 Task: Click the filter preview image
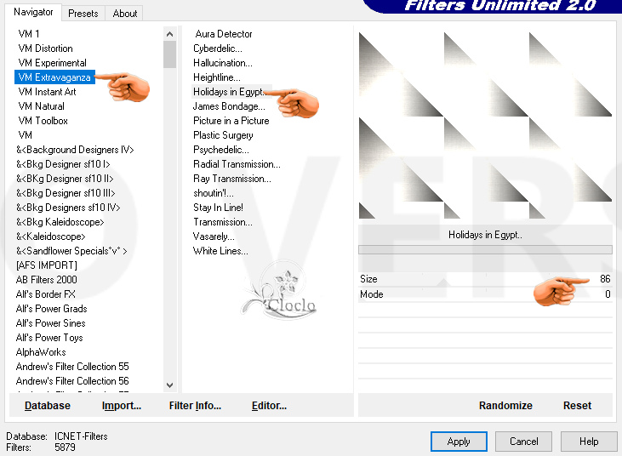pyautogui.click(x=485, y=125)
